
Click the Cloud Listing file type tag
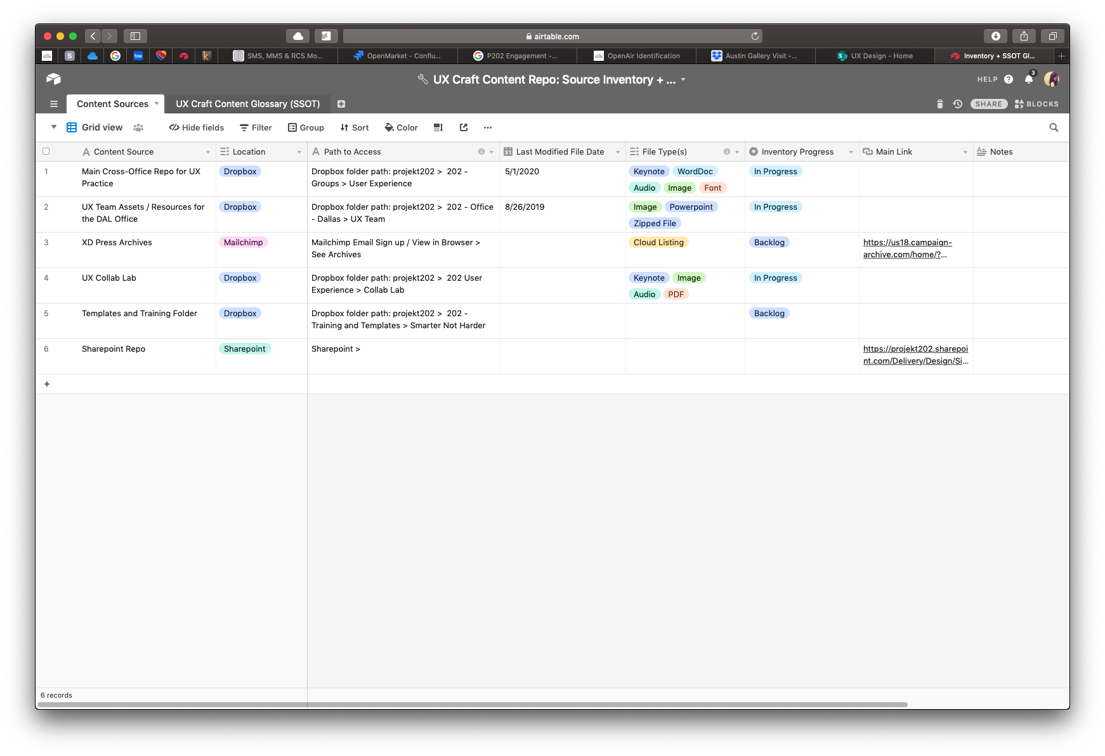pyautogui.click(x=658, y=242)
